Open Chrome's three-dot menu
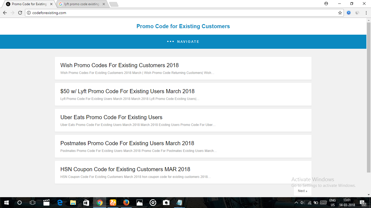The height and width of the screenshot is (208, 371). click(366, 13)
